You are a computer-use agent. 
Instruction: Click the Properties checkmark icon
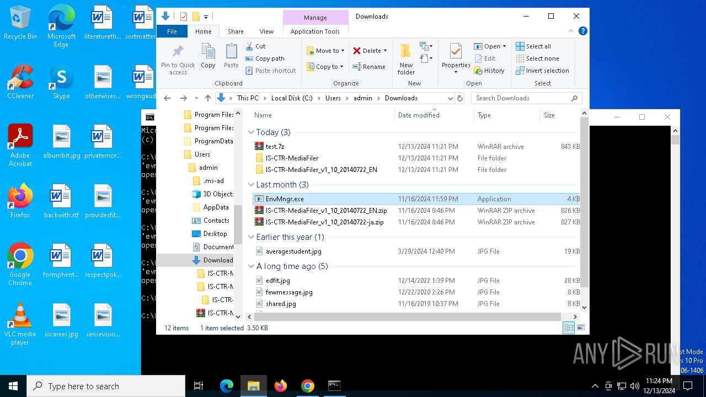click(456, 51)
